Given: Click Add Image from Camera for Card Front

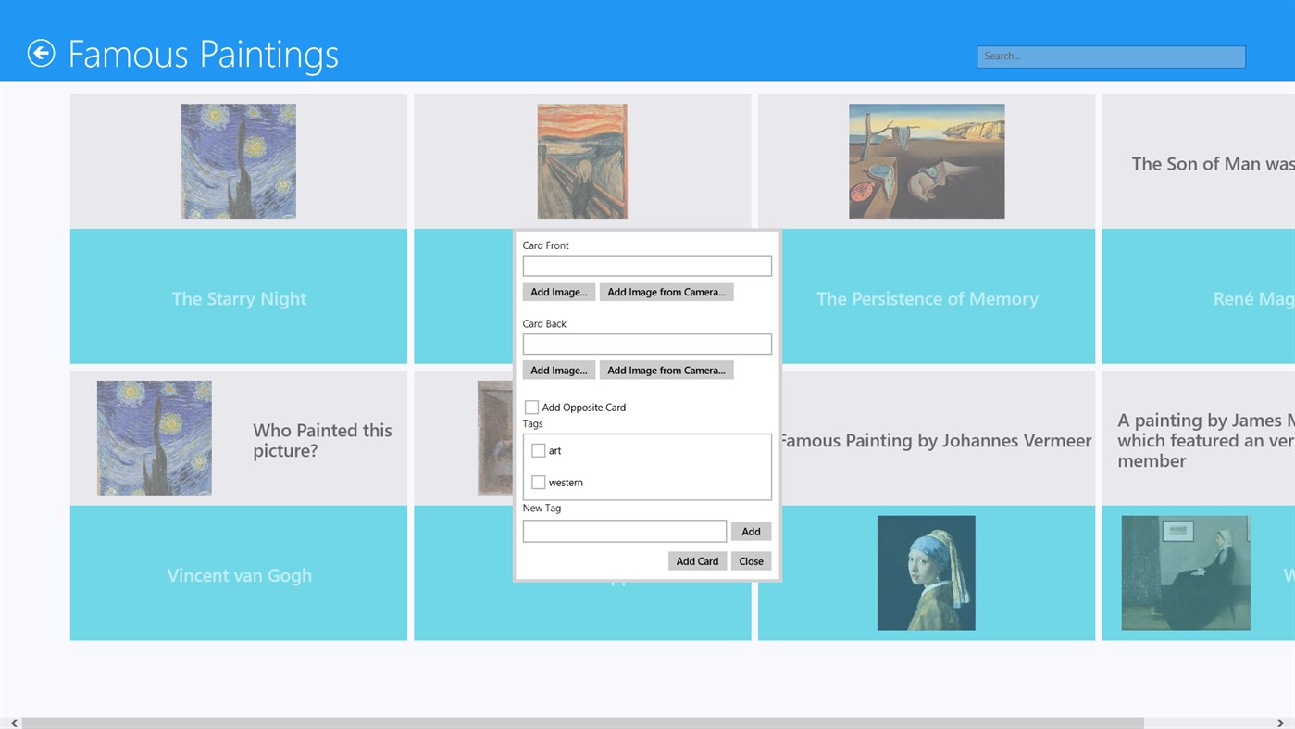Looking at the screenshot, I should [x=666, y=290].
